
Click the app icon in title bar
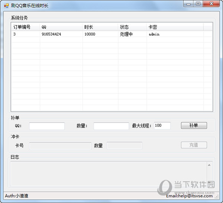pos(6,6)
